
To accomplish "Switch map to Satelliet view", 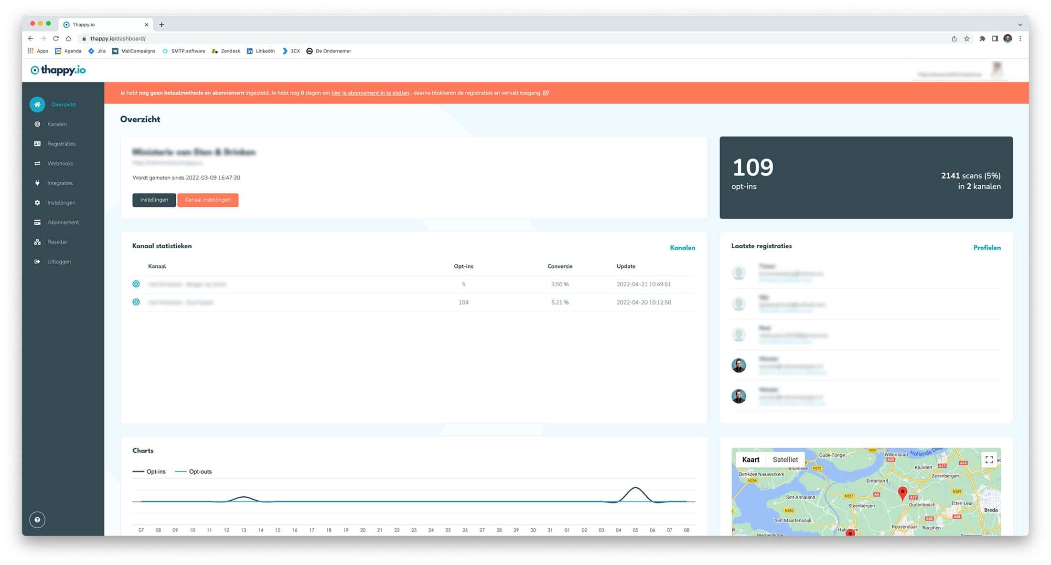I will pos(785,460).
